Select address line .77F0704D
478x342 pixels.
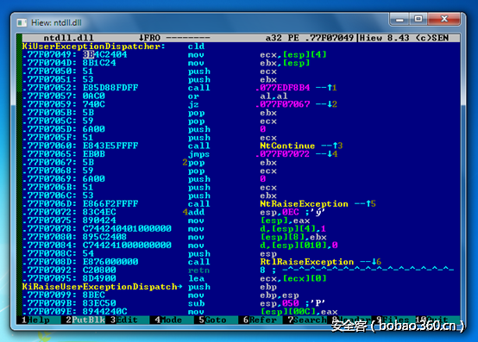pyautogui.click(x=49, y=63)
